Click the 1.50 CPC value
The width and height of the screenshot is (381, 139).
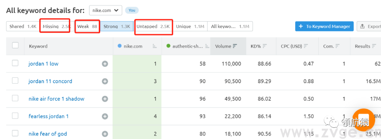[309, 116]
